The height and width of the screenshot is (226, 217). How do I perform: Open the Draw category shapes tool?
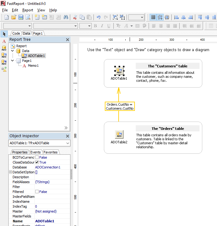4,69
